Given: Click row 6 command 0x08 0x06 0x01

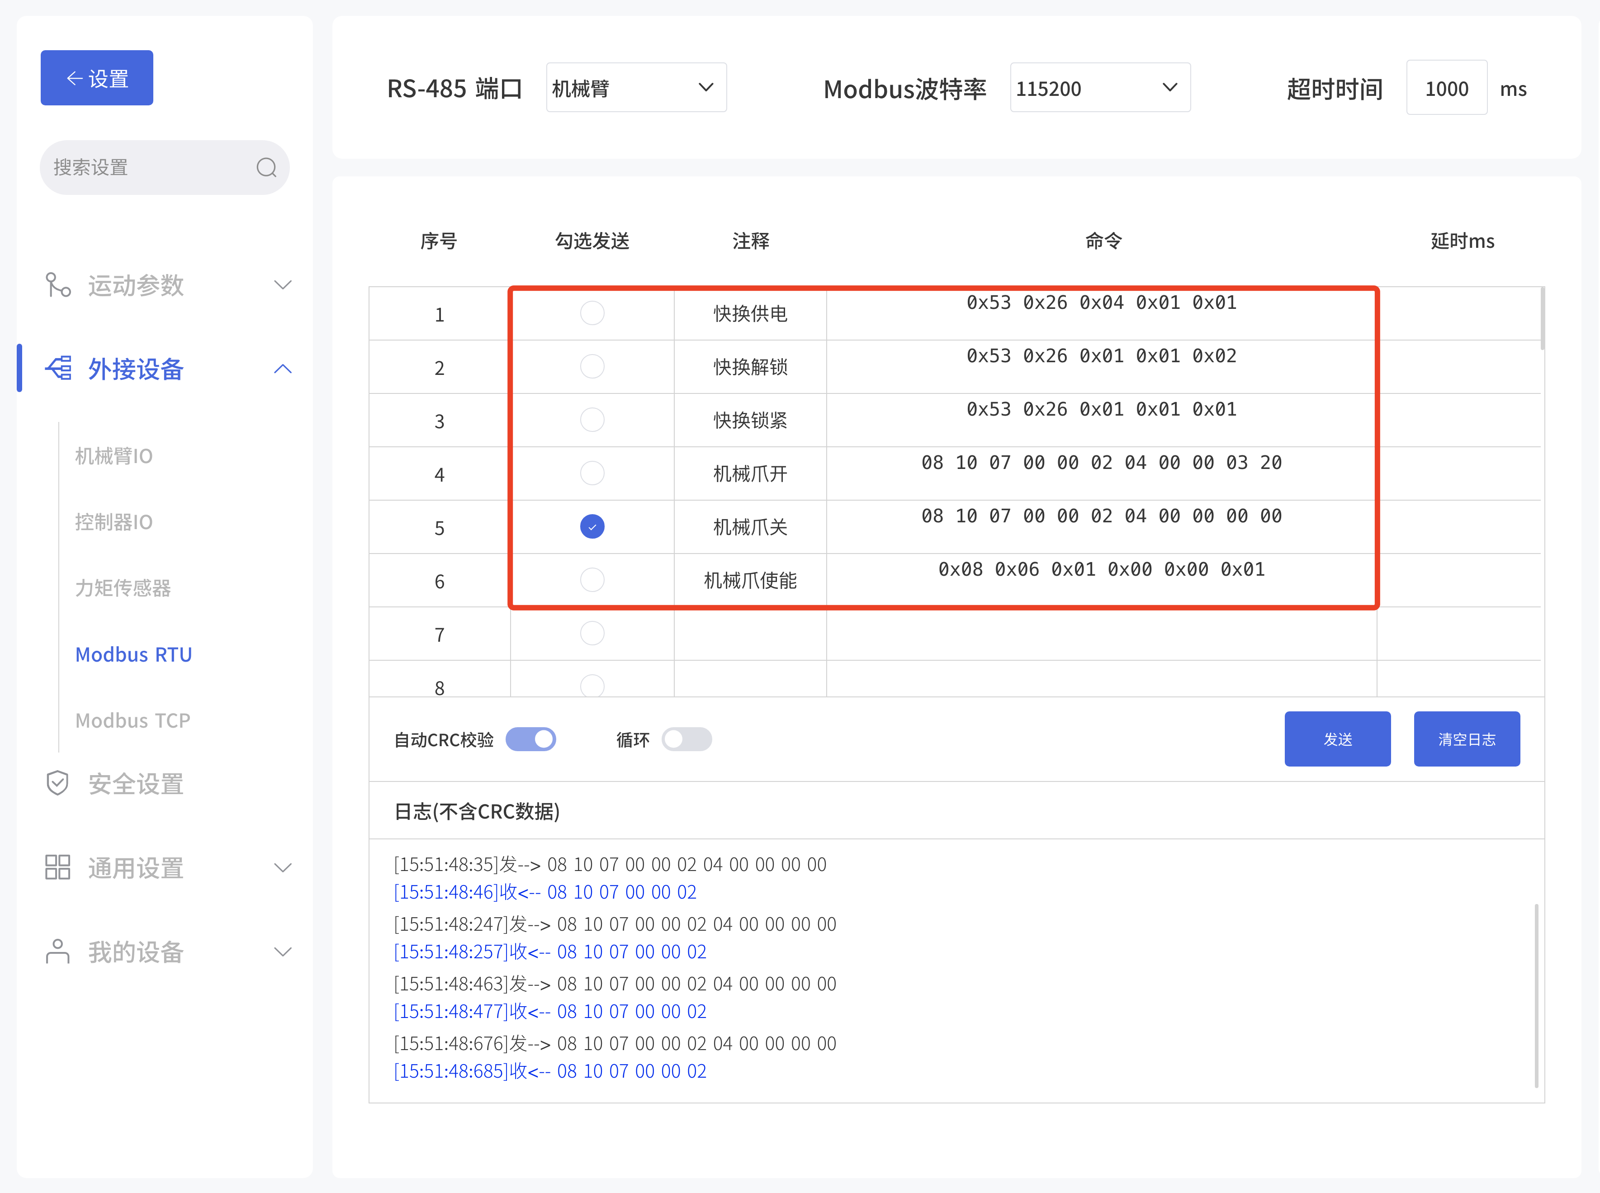Looking at the screenshot, I should (x=1101, y=570).
